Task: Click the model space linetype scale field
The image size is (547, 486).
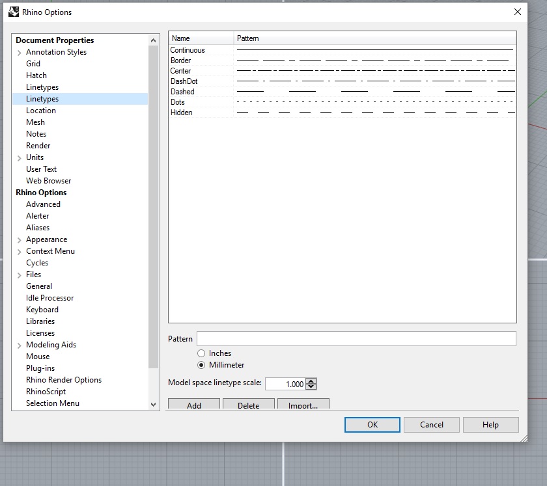Action: [x=285, y=384]
